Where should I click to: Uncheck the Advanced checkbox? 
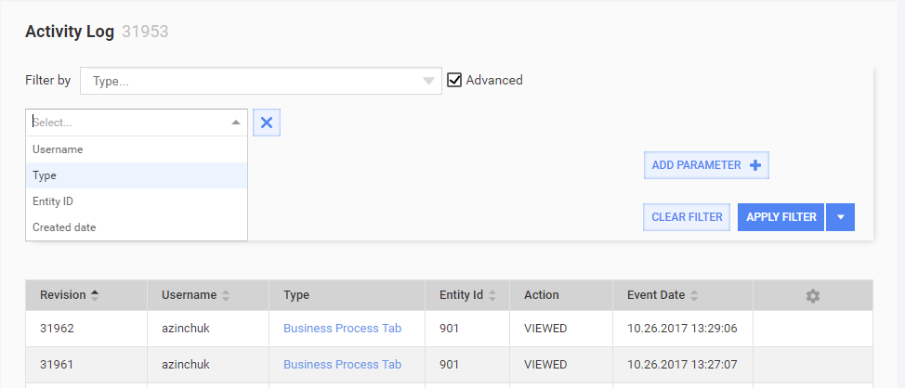click(x=454, y=80)
